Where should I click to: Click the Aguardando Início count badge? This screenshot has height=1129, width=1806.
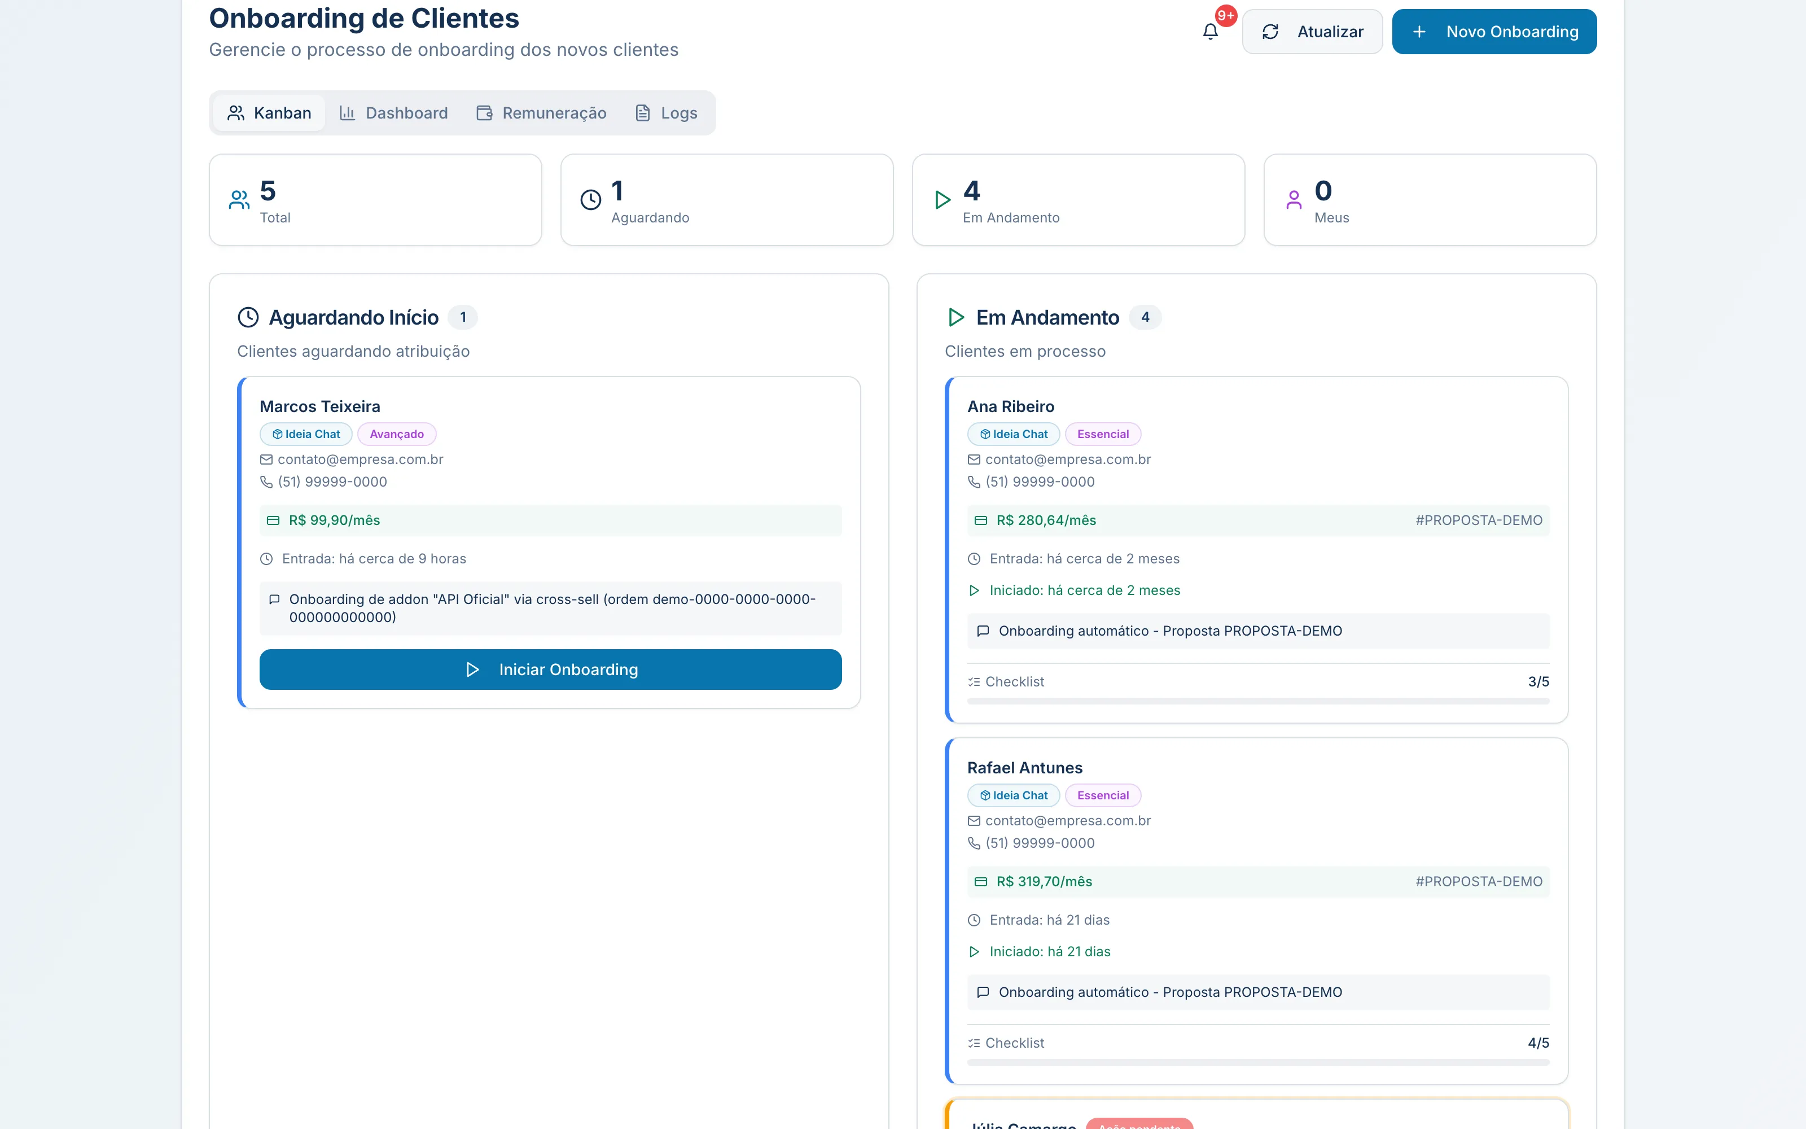[x=463, y=317]
